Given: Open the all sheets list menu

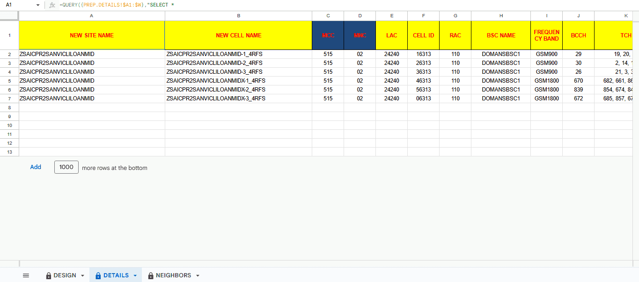Looking at the screenshot, I should [26, 275].
